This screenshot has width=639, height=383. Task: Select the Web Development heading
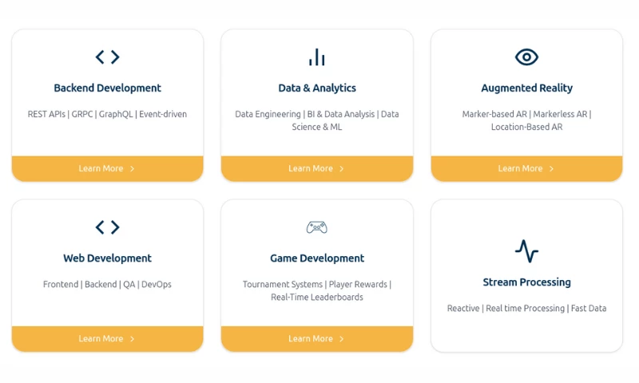[107, 258]
